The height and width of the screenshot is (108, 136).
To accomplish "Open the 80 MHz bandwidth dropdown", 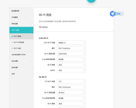I will tap(71, 93).
